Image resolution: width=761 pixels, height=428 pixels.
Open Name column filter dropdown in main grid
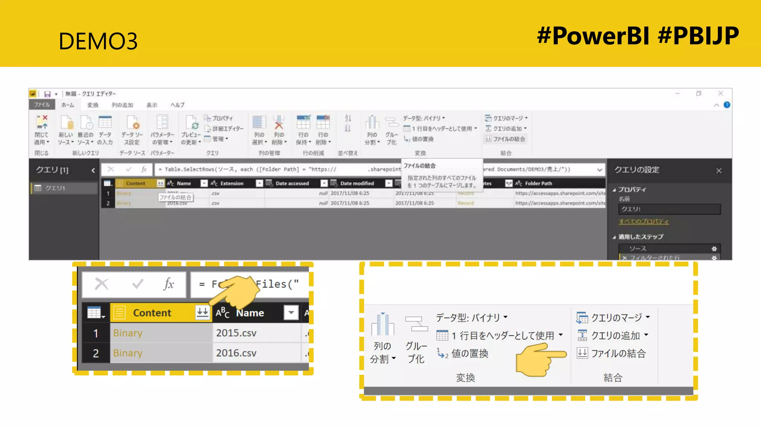point(204,183)
